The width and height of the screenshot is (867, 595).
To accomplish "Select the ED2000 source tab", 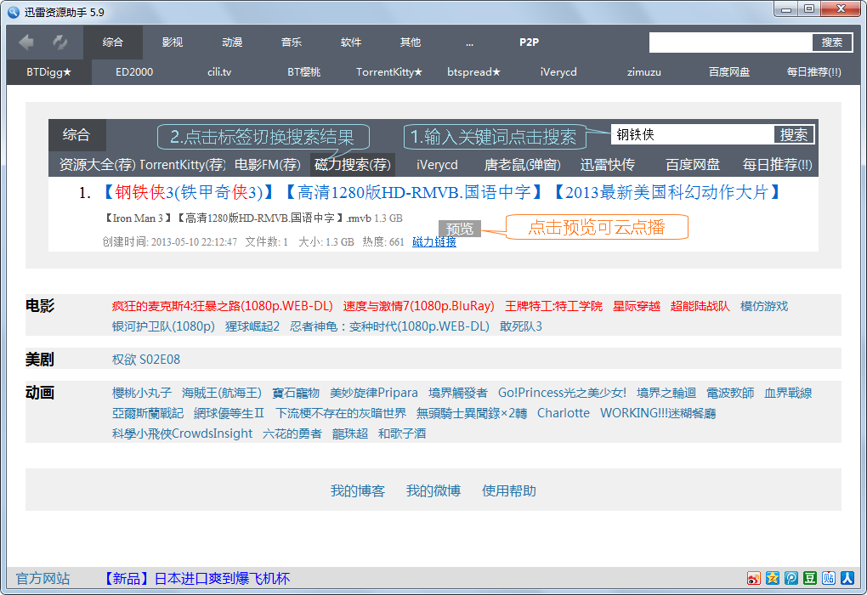I will [134, 72].
